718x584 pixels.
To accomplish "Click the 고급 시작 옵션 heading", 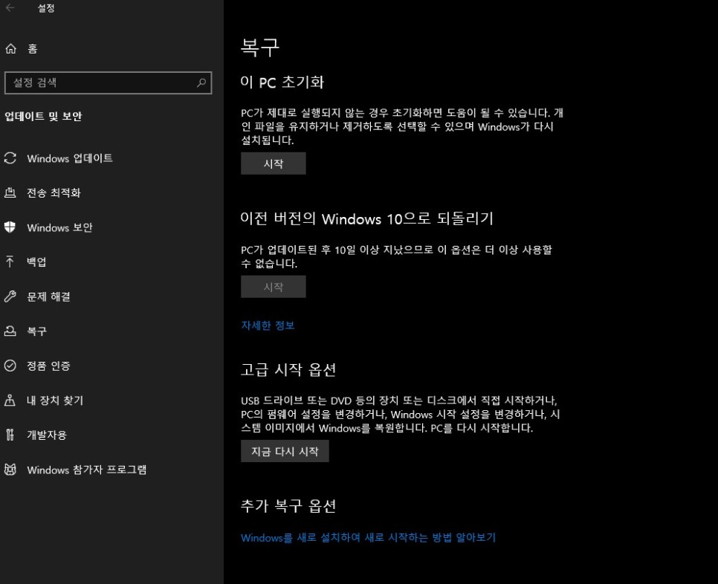I will tap(288, 369).
